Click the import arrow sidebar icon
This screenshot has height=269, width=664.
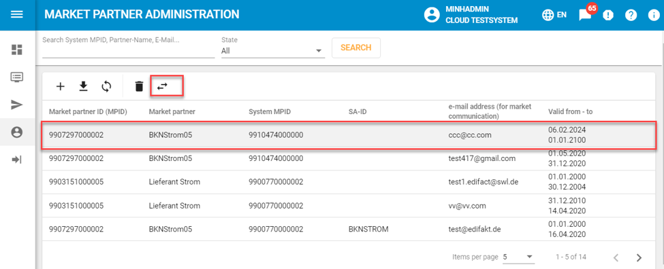[x=17, y=160]
